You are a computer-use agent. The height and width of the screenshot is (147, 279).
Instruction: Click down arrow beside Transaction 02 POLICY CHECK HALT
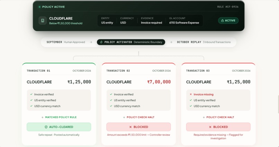(124, 117)
